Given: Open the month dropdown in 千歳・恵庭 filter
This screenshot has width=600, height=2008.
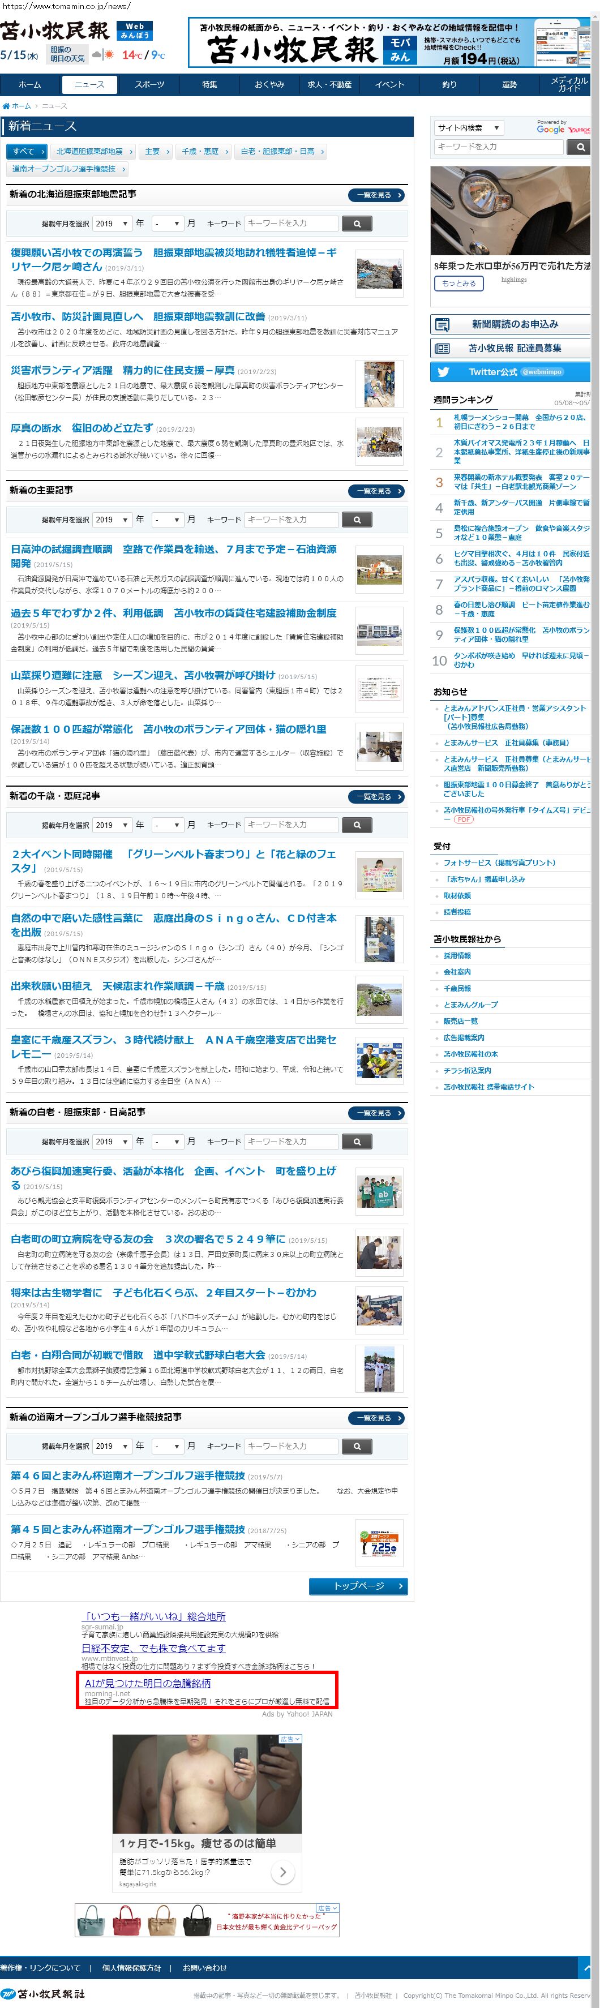Looking at the screenshot, I should click(167, 825).
